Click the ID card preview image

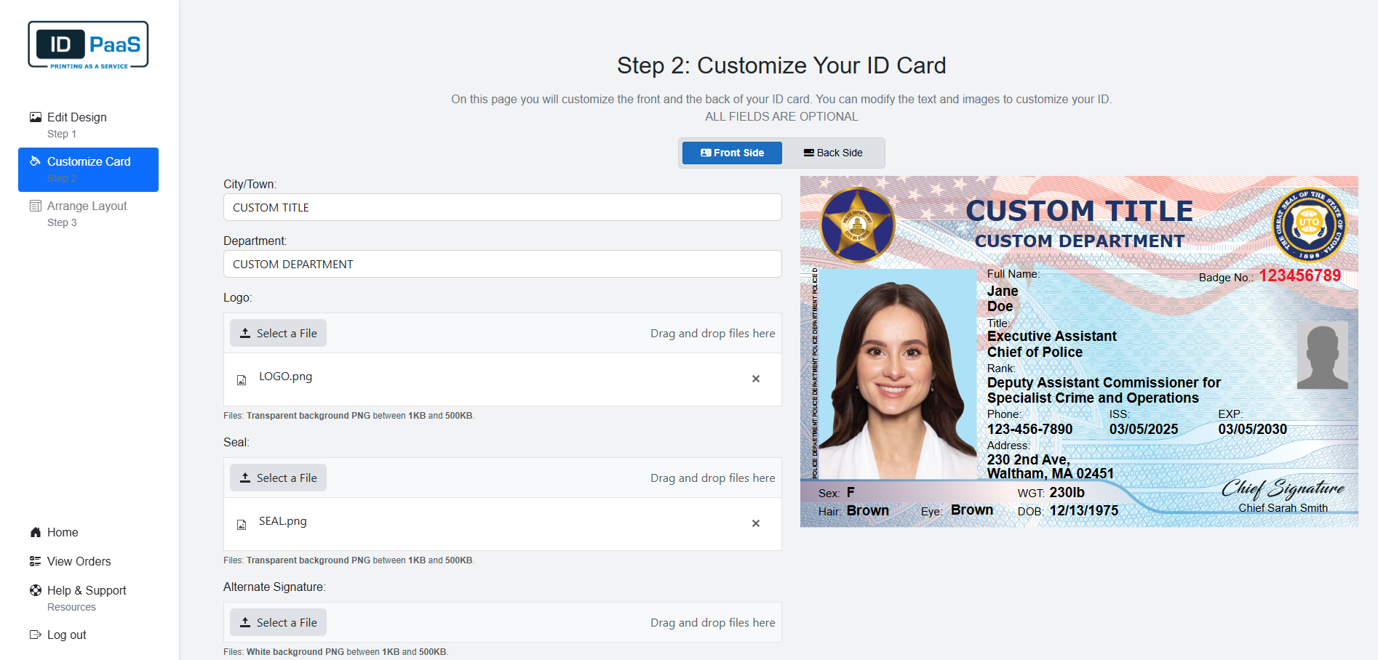(x=1079, y=353)
